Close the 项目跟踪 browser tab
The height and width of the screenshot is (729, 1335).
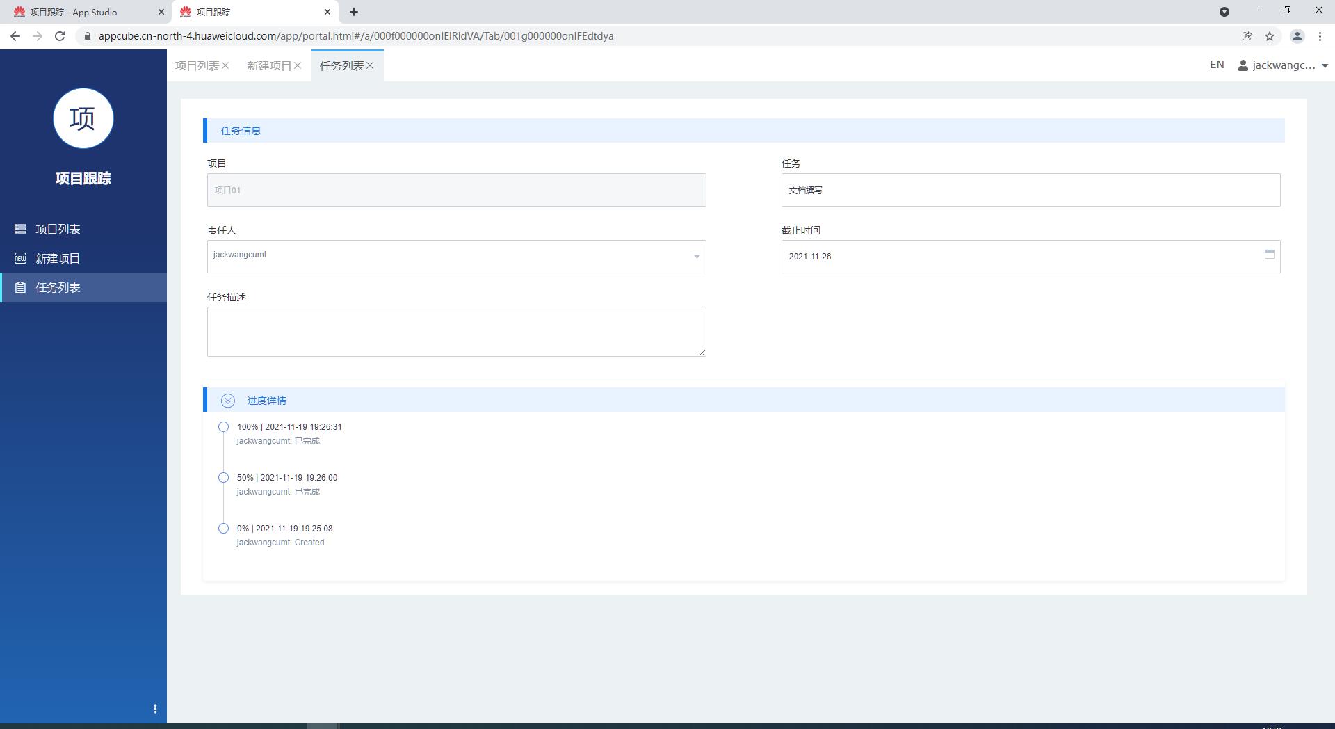coord(327,12)
